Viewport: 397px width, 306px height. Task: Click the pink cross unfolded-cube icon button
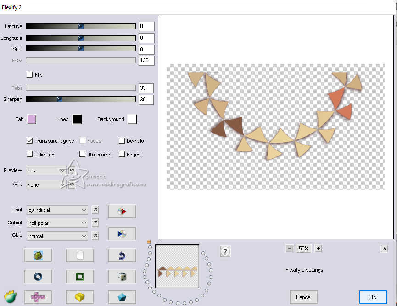[38, 297]
